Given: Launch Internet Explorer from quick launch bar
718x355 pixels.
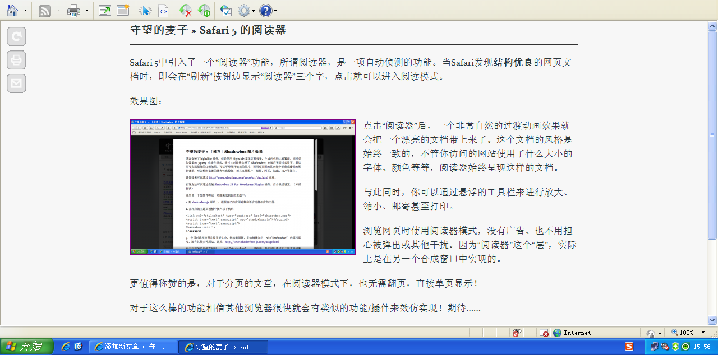Looking at the screenshot, I should coord(66,347).
